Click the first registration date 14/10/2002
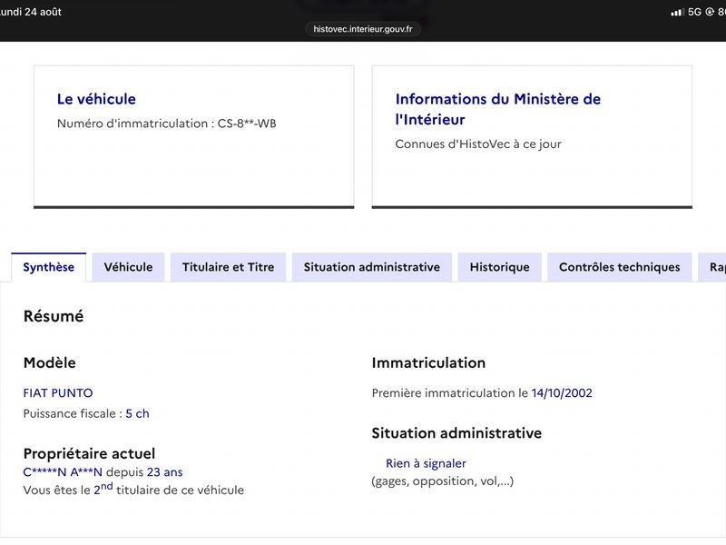The width and height of the screenshot is (726, 545). coord(562,393)
